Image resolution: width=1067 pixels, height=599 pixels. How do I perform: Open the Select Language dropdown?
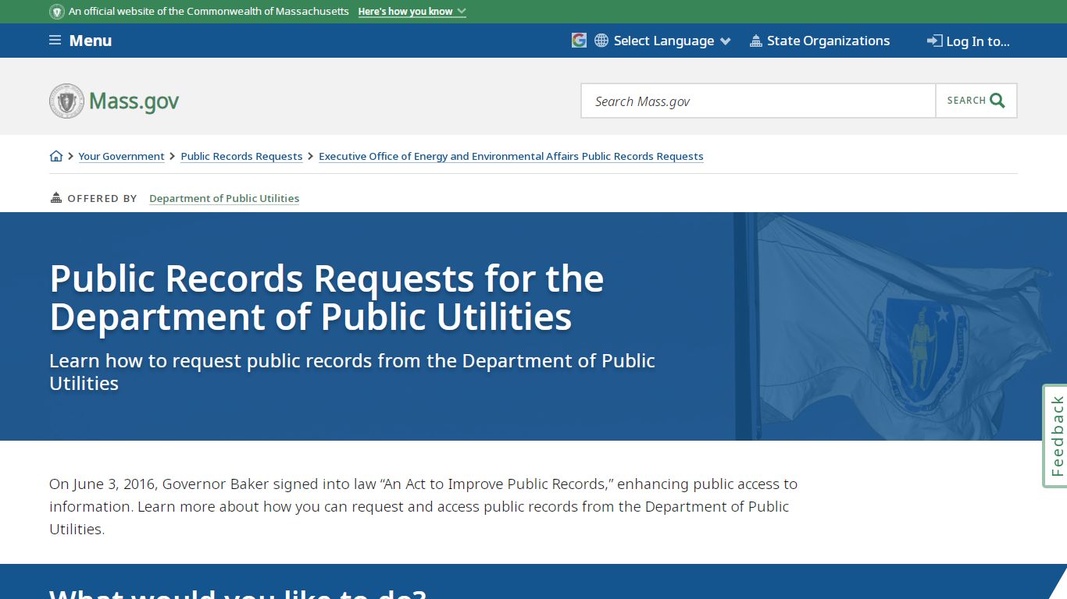(672, 41)
